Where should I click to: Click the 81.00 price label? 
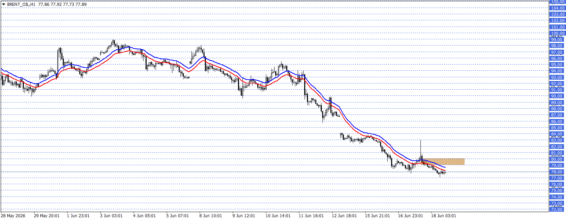557,153
